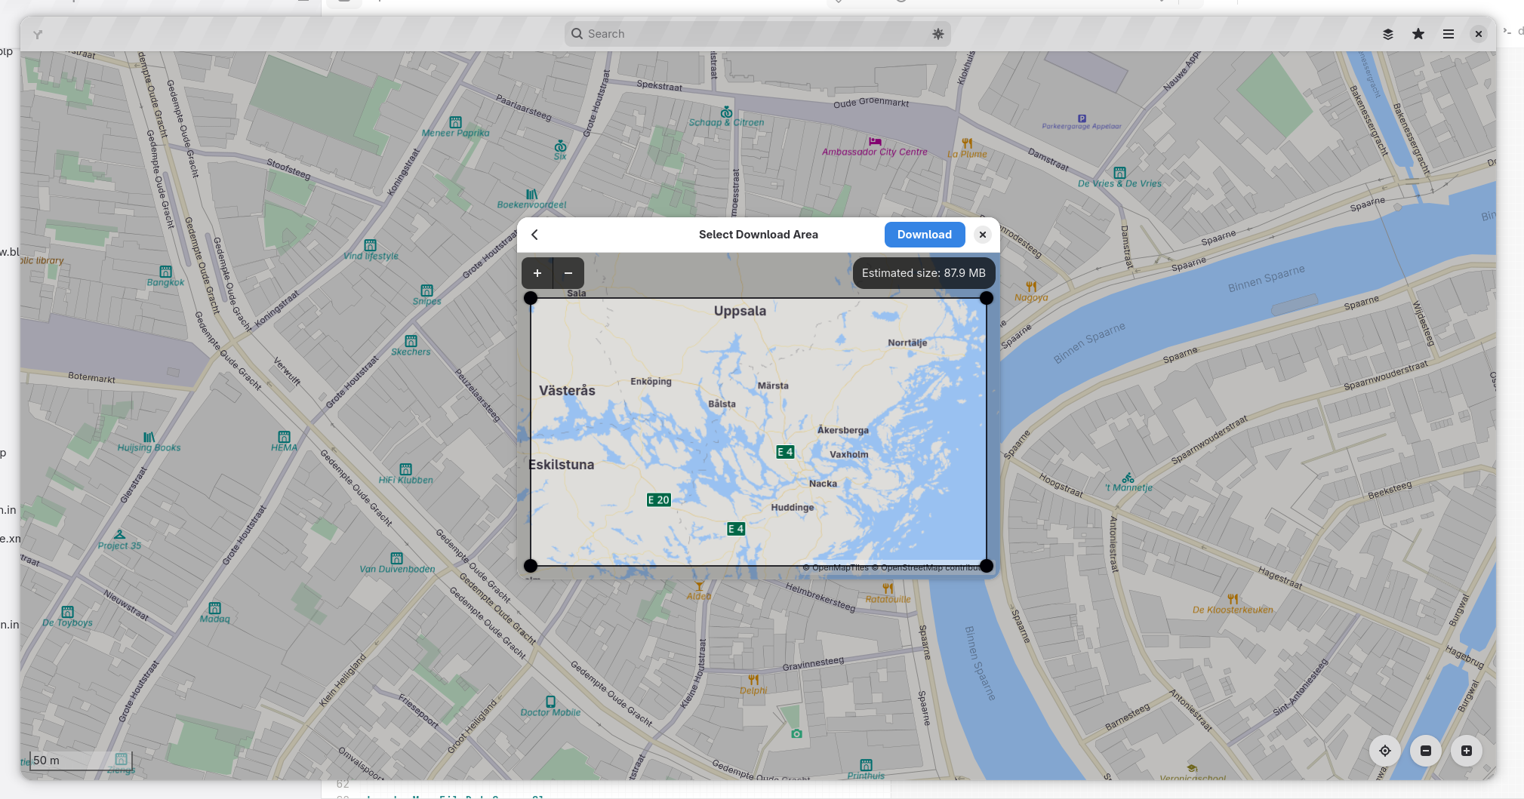The height and width of the screenshot is (799, 1524).
Task: Click the route planner icon in header
Action: point(38,34)
